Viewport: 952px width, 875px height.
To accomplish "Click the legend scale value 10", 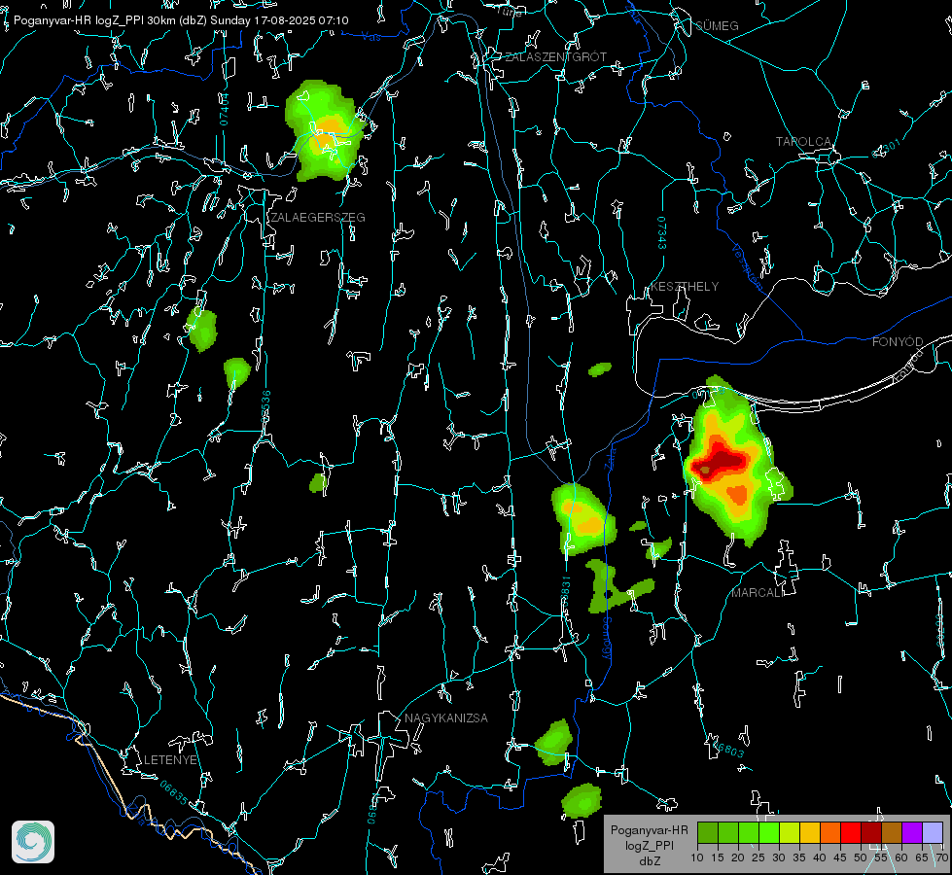I will [697, 857].
